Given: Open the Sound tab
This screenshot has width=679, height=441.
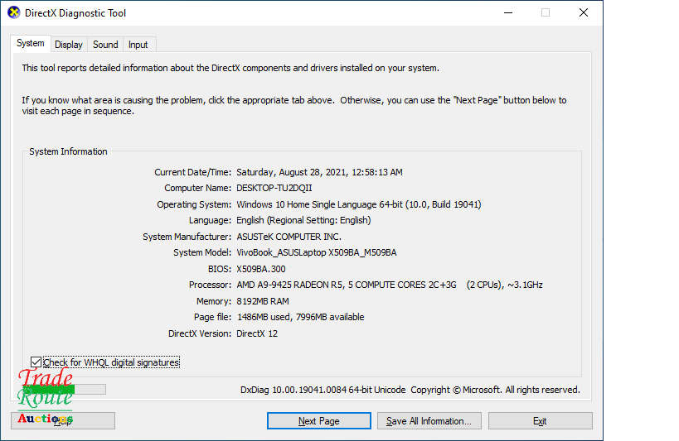Looking at the screenshot, I should (x=105, y=45).
